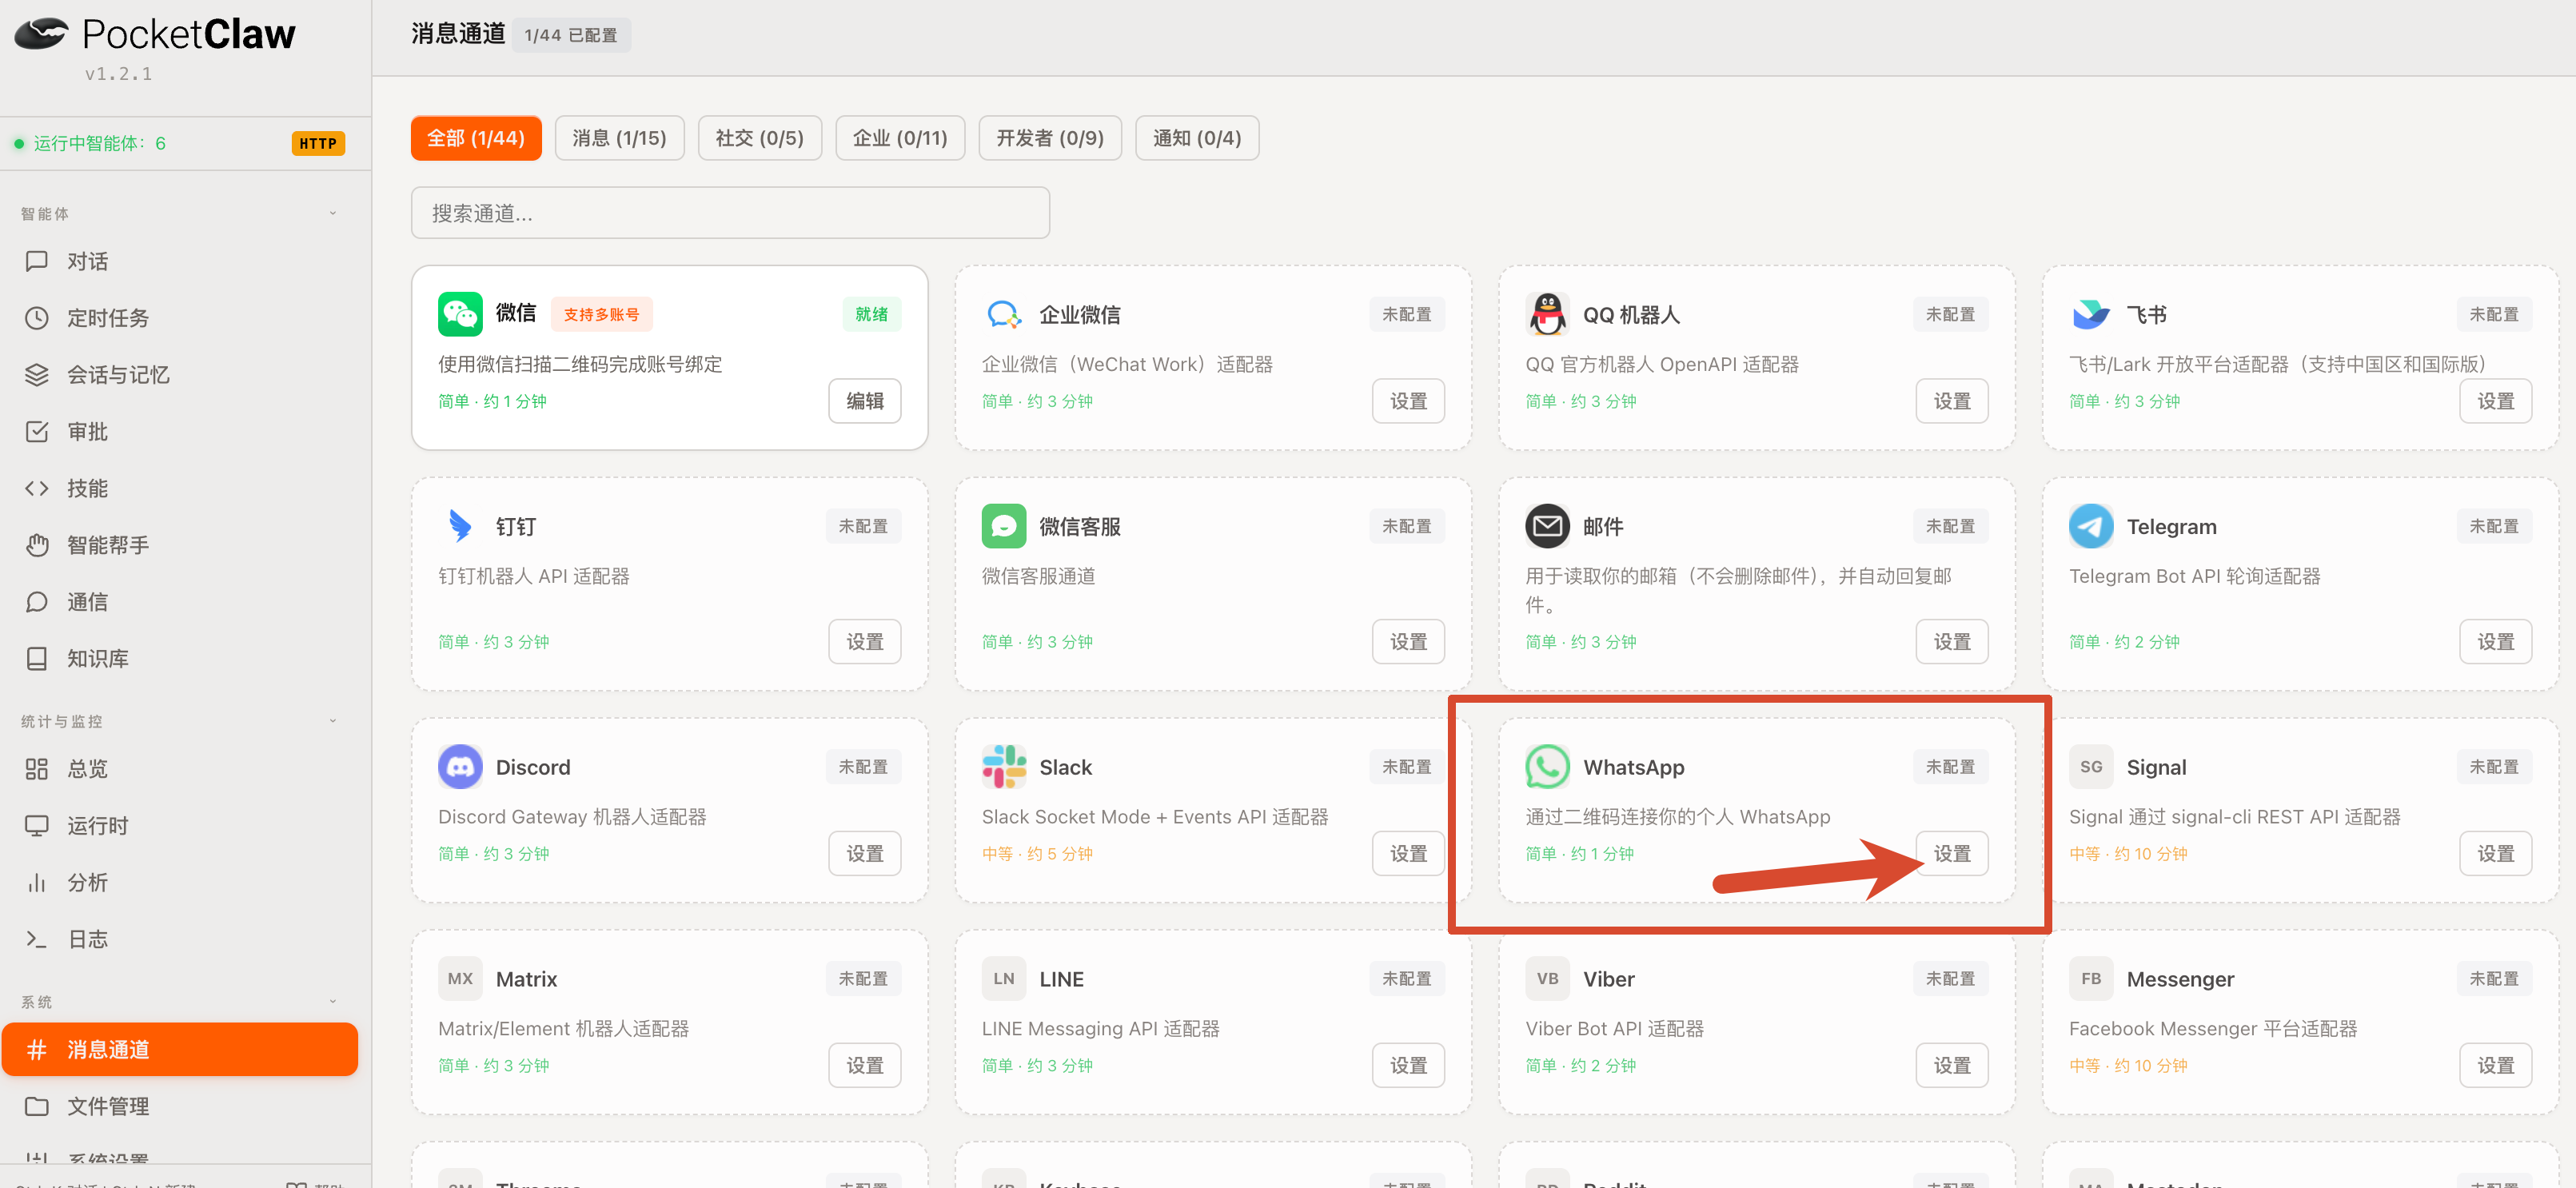Collapse the 智能体 sidebar section

pyautogui.click(x=333, y=213)
